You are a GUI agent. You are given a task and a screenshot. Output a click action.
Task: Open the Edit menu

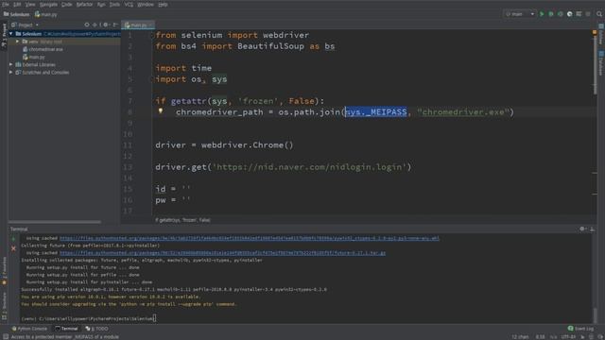pyautogui.click(x=17, y=4)
